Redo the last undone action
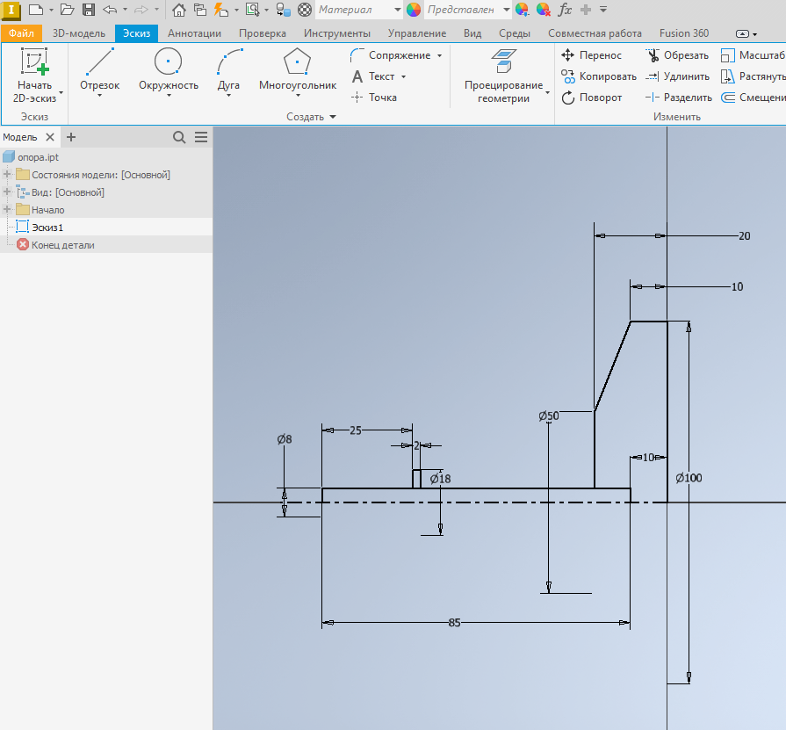Viewport: 786px width, 730px height. click(x=141, y=10)
